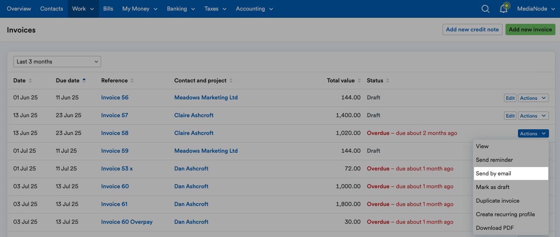Open the Invoice 56 link
Viewport: 560px width, 237px height.
[x=115, y=98]
